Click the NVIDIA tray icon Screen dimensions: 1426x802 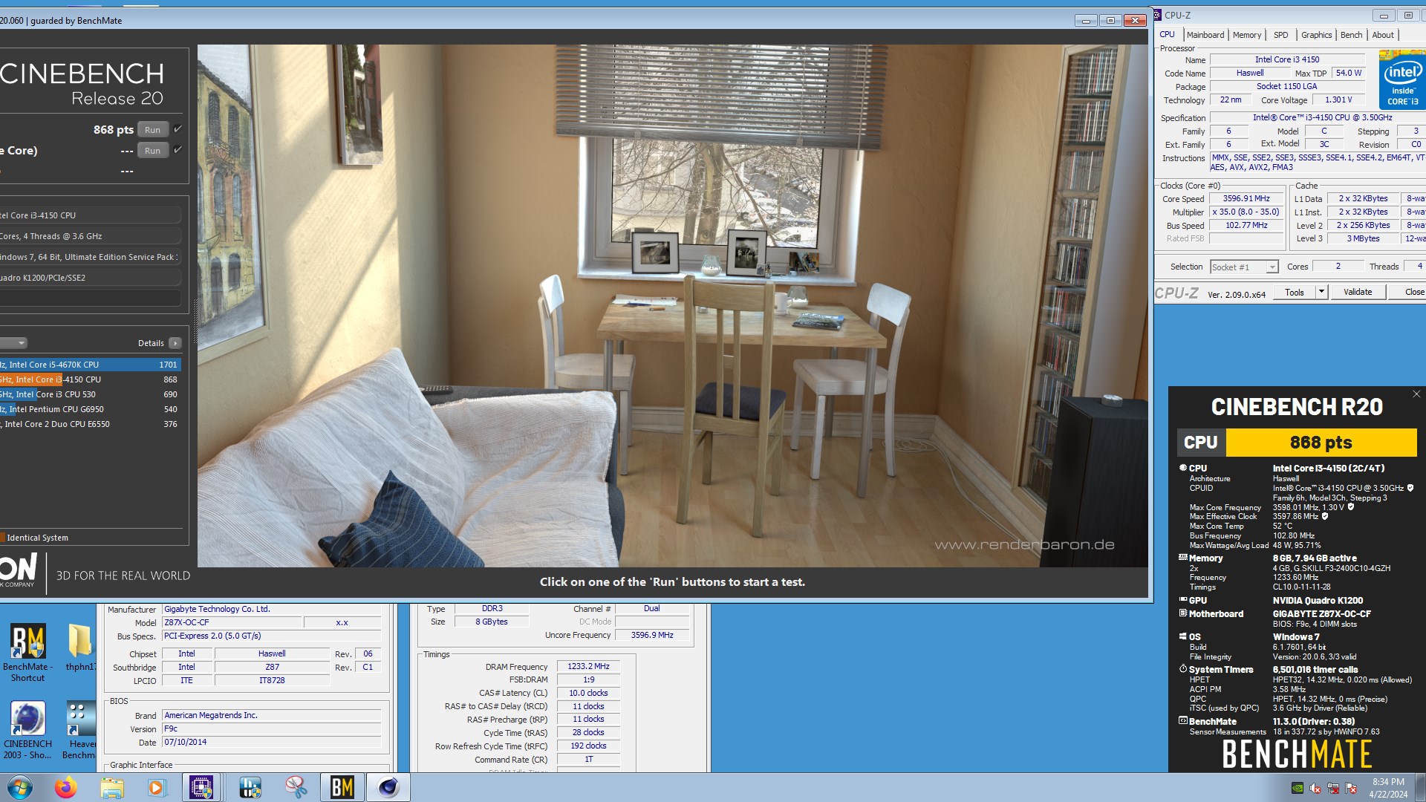1298,789
